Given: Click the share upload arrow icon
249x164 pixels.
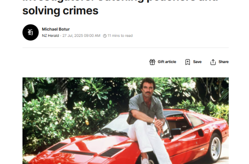Looking at the screenshot, I should point(213,62).
